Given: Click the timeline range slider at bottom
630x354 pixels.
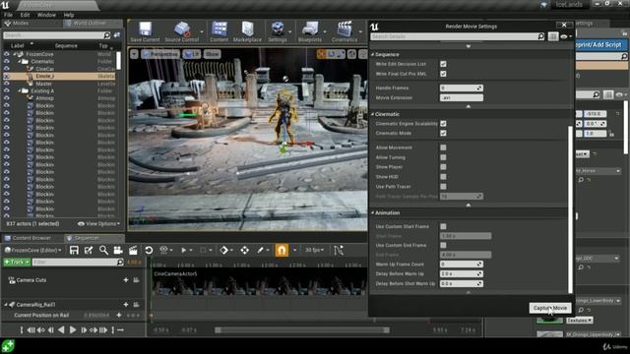Looking at the screenshot, I should click(x=302, y=330).
